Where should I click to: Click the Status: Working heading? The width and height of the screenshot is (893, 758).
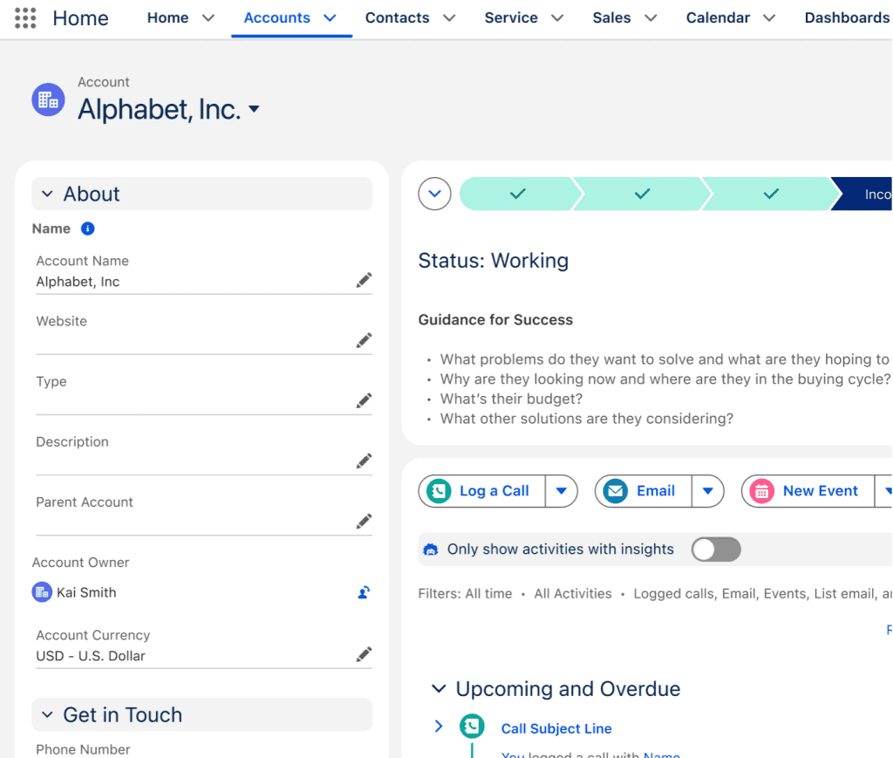(x=494, y=260)
